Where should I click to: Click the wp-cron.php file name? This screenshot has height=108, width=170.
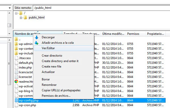(27, 105)
